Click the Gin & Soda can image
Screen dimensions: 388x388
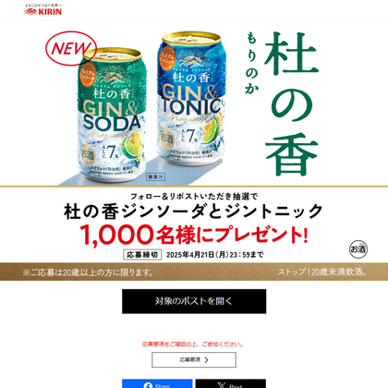tap(110, 115)
